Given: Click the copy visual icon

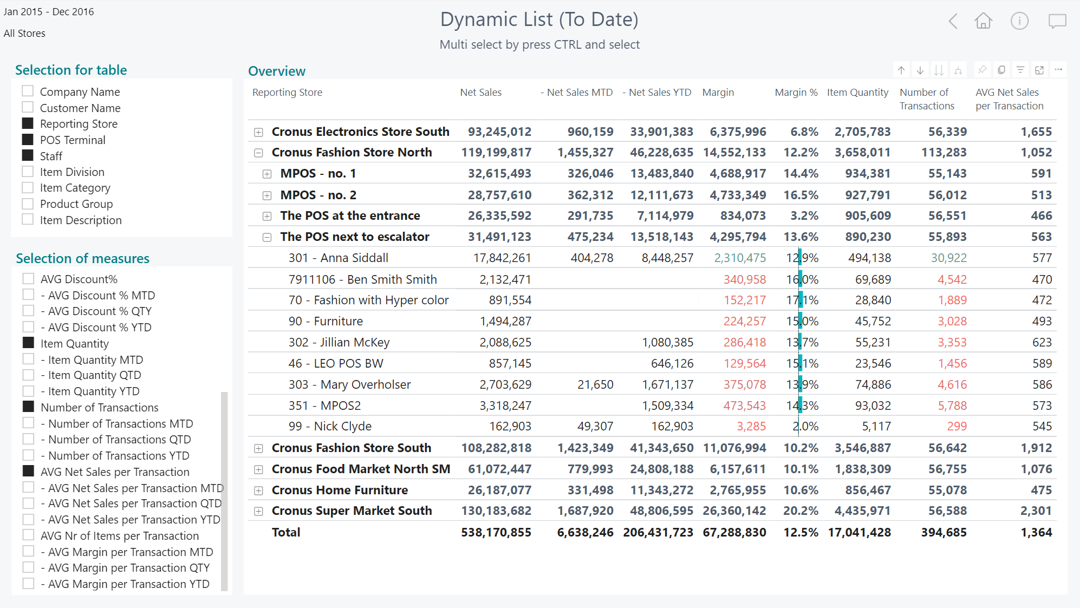Looking at the screenshot, I should pyautogui.click(x=1001, y=70).
